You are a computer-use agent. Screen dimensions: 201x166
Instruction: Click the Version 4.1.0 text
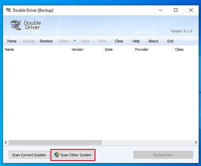point(181,31)
